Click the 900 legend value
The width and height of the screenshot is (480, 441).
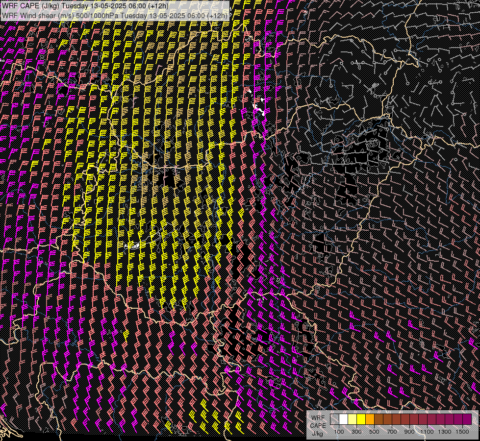[409, 432]
